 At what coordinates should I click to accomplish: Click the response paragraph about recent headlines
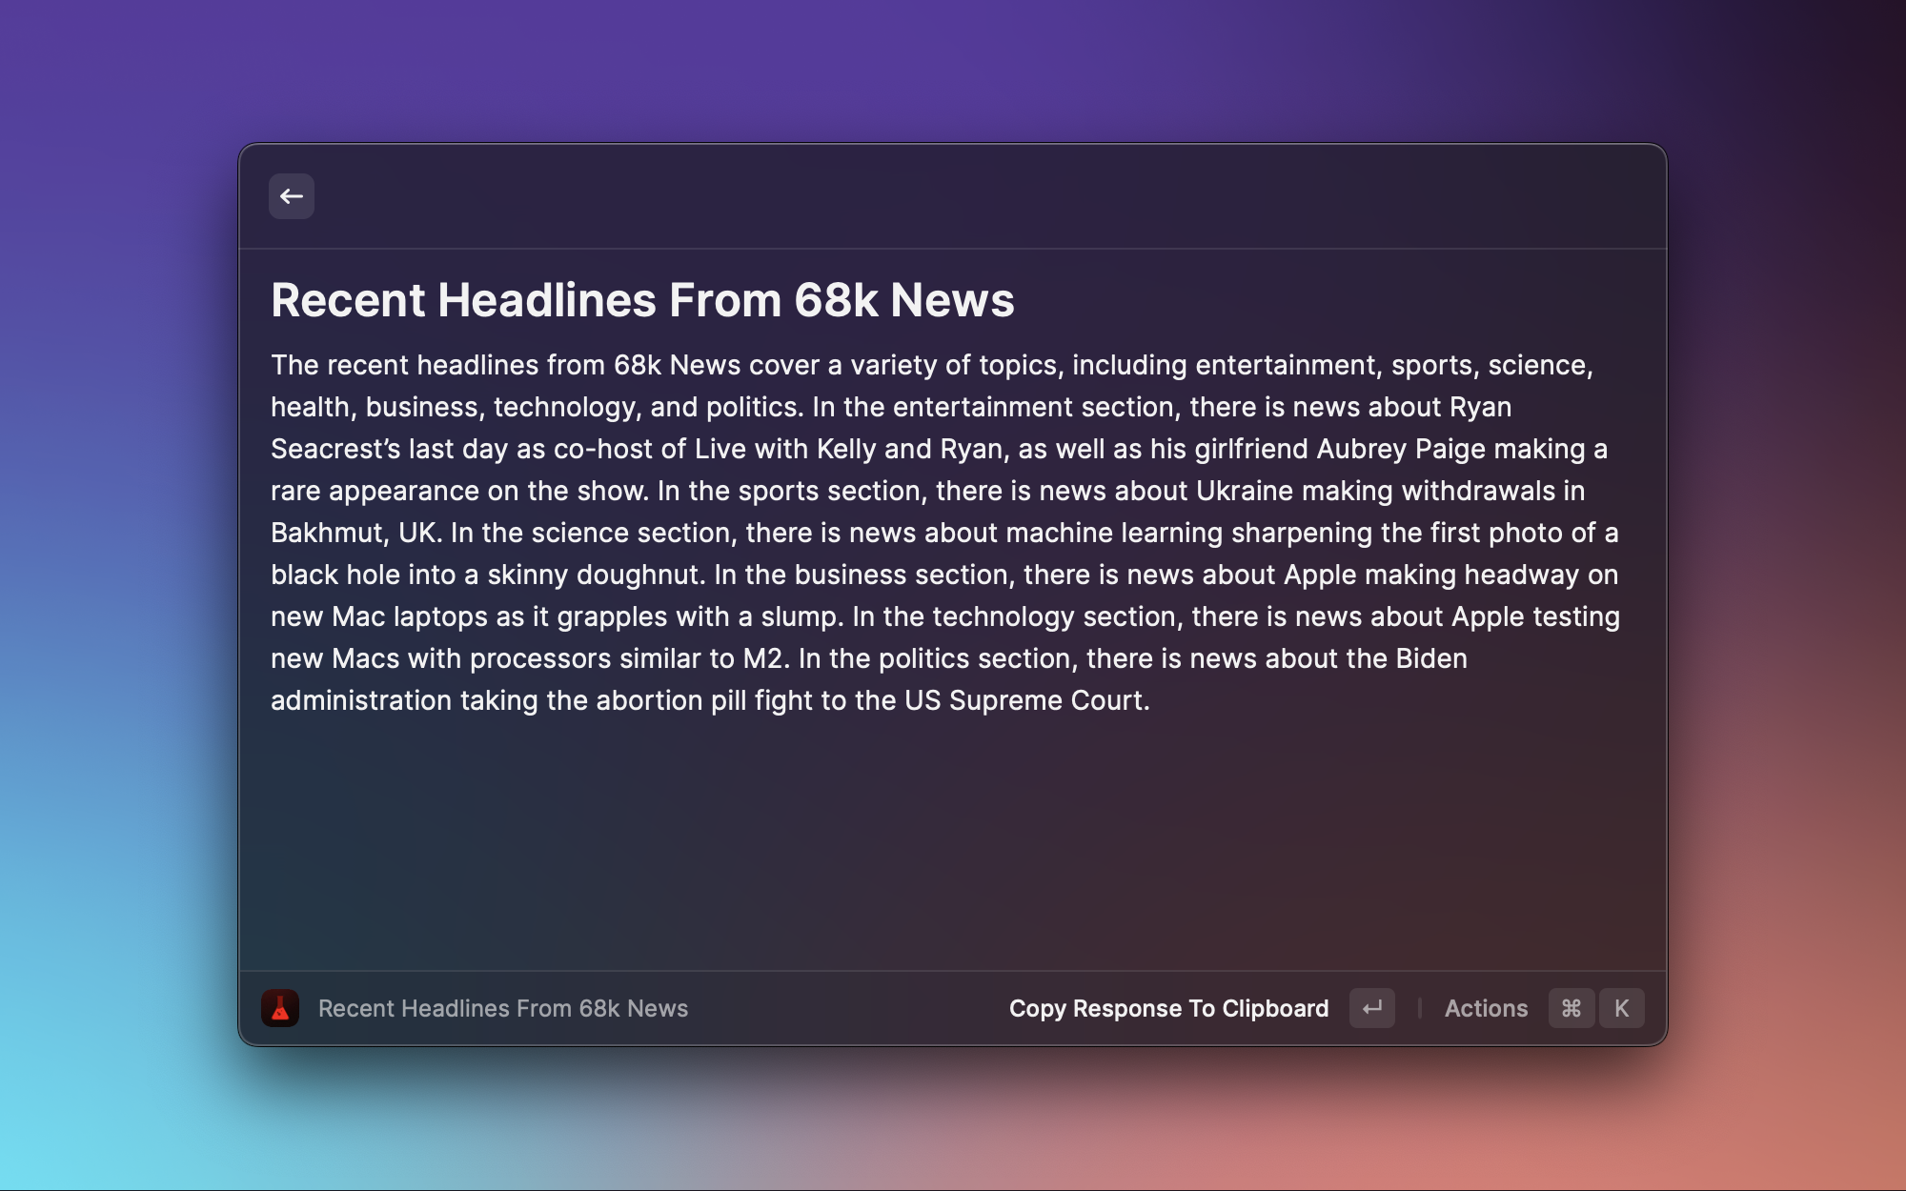pos(945,533)
